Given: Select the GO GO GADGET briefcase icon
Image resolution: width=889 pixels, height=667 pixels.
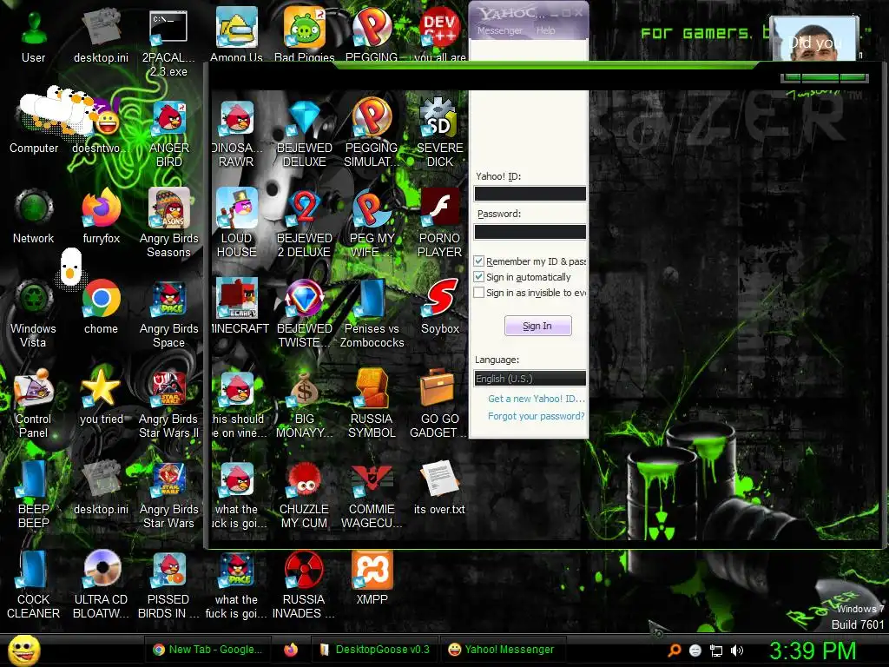Looking at the screenshot, I should [x=438, y=404].
